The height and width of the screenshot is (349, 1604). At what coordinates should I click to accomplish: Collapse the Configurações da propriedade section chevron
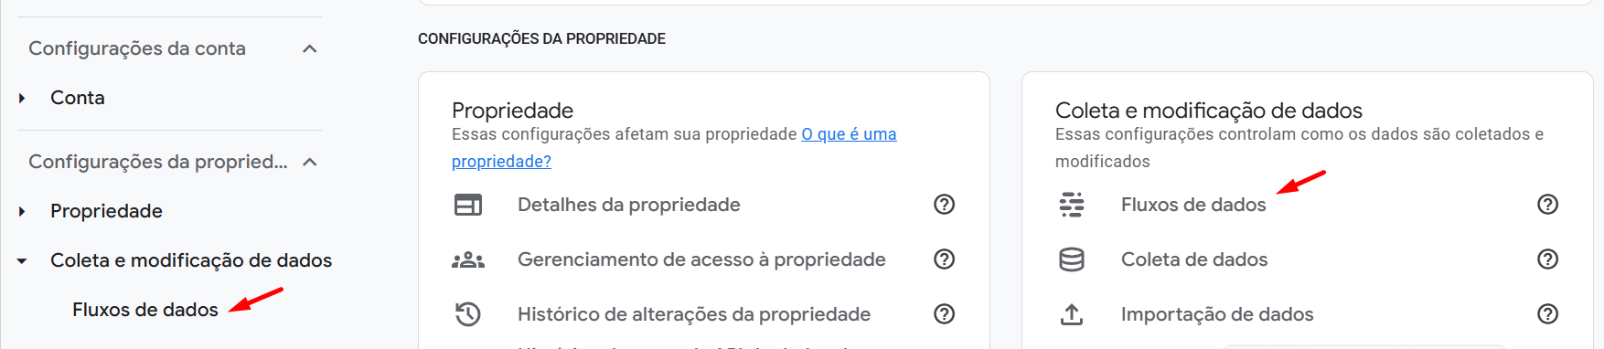[x=310, y=162]
